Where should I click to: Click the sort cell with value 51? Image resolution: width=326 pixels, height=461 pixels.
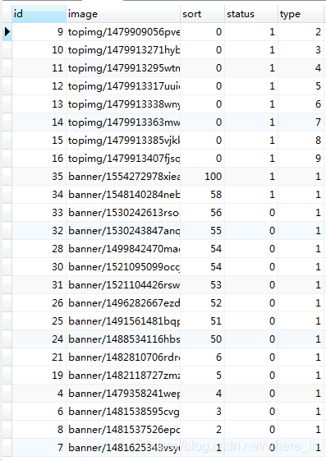coord(202,321)
